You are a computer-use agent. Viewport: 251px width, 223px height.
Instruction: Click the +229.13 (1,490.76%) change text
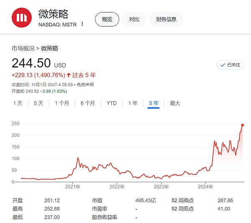[38, 75]
